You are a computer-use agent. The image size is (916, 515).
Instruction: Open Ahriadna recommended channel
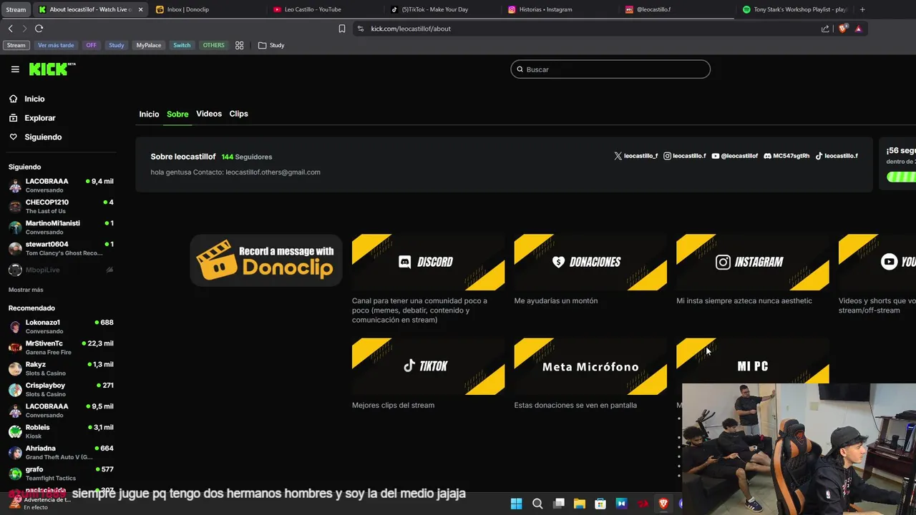tap(61, 452)
